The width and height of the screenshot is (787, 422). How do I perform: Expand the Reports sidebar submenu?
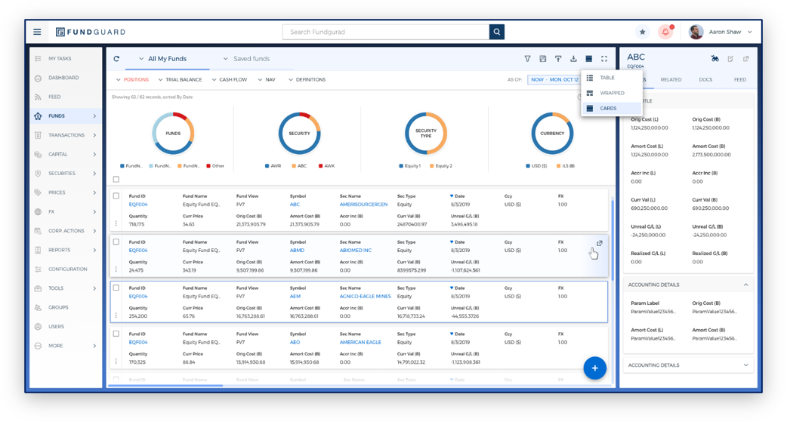click(x=94, y=250)
